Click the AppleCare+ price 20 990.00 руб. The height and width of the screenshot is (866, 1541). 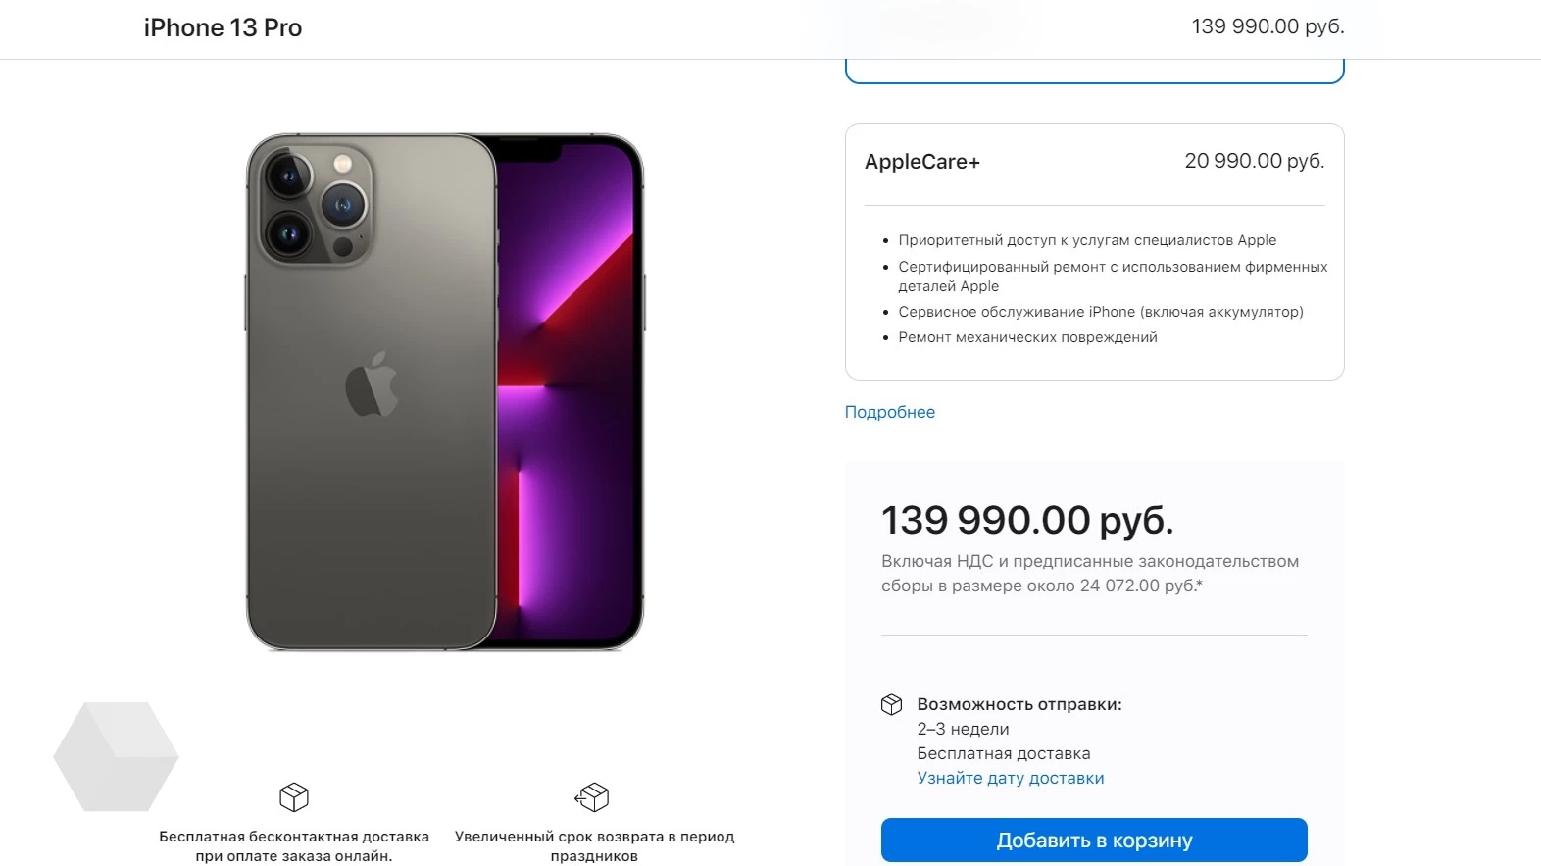[1254, 161]
